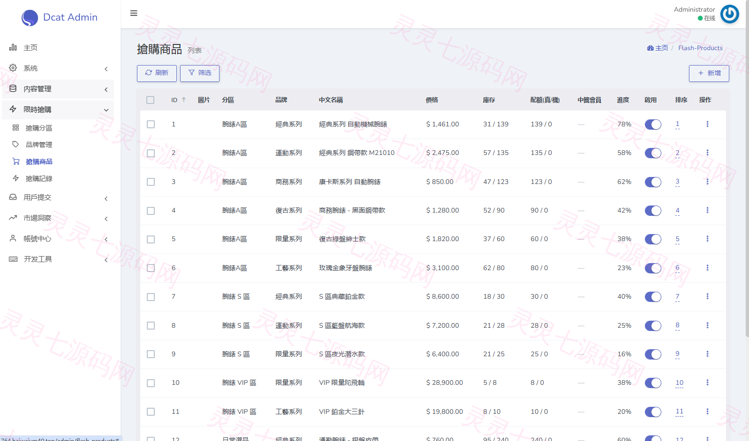Click the 內容管理 database icon

[x=13, y=88]
